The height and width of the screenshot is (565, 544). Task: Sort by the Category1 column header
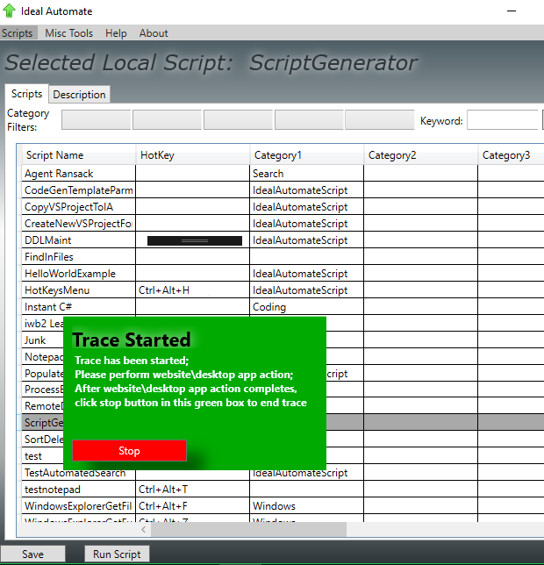pos(306,155)
